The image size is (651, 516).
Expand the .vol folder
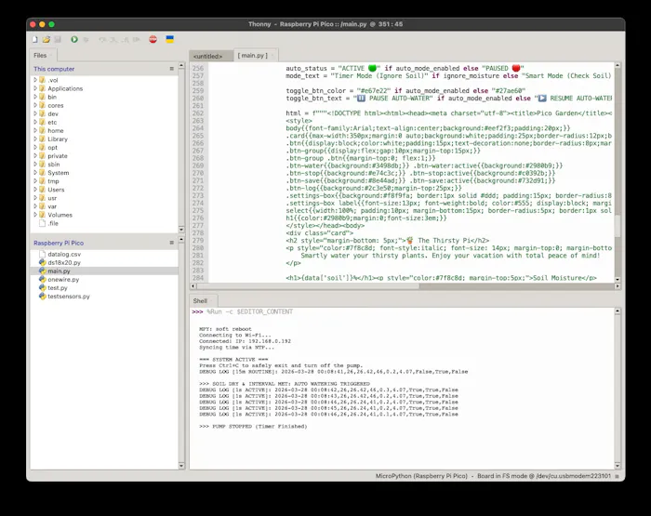pyautogui.click(x=35, y=80)
